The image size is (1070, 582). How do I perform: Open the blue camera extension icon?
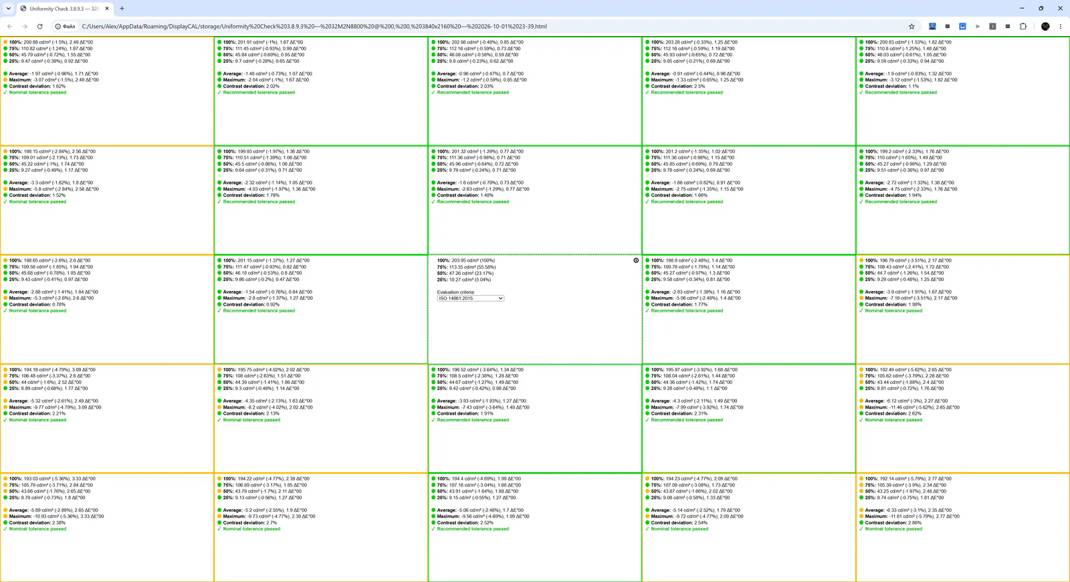point(962,27)
